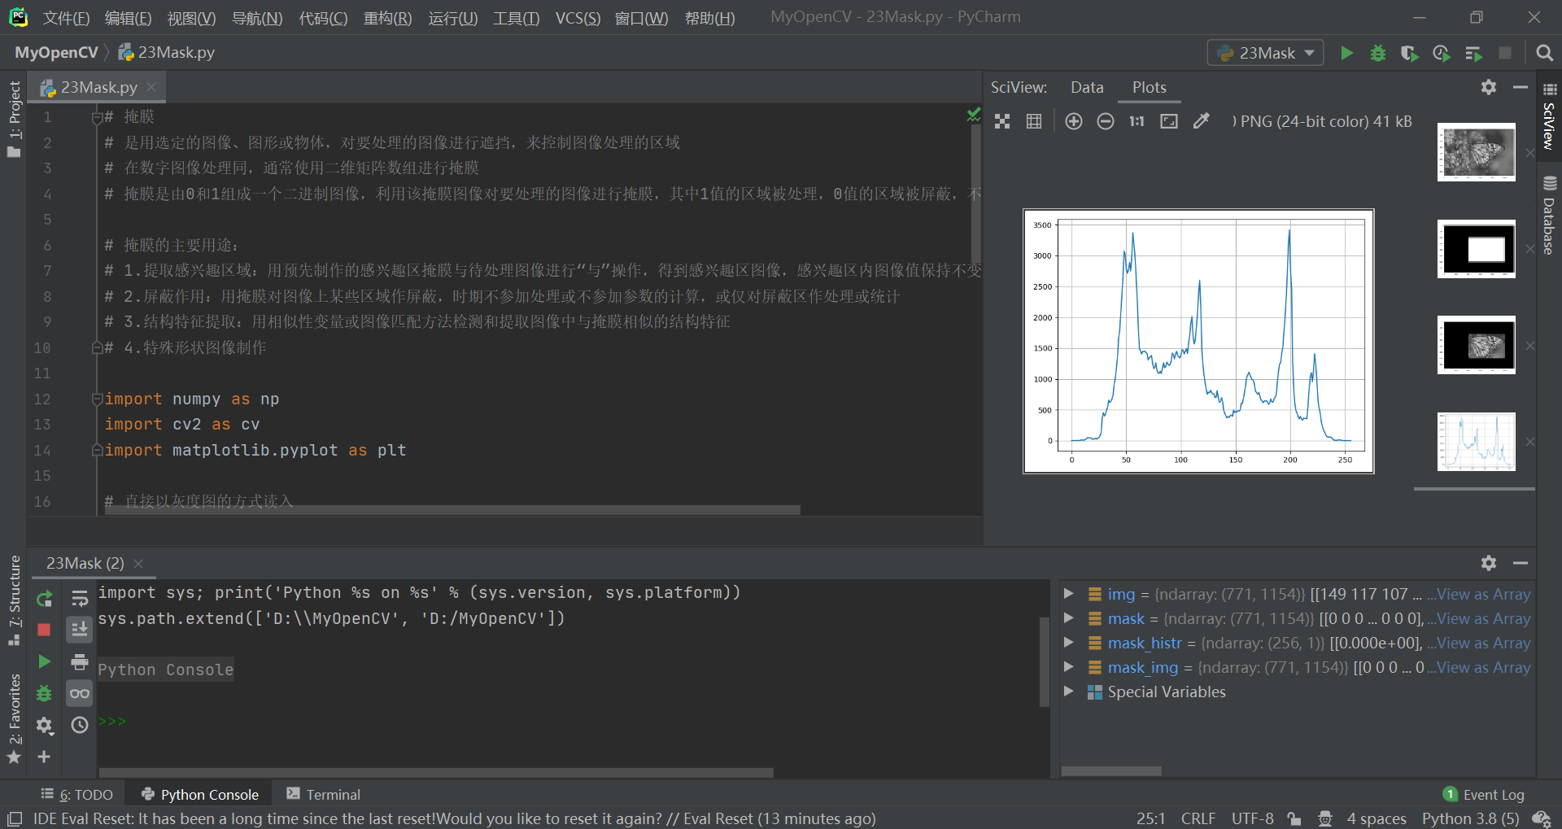Open Search Everywhere with the magnifier
1562x829 pixels.
coord(1543,52)
